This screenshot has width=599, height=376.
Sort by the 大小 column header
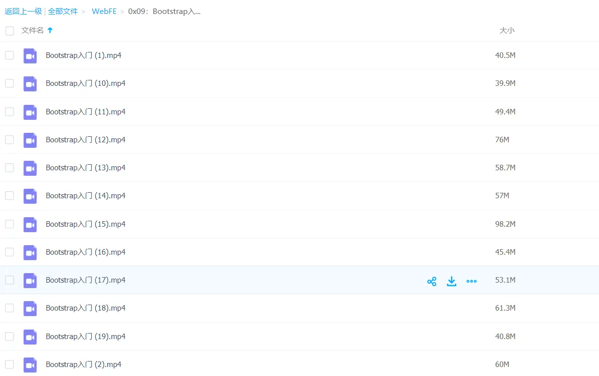point(507,30)
